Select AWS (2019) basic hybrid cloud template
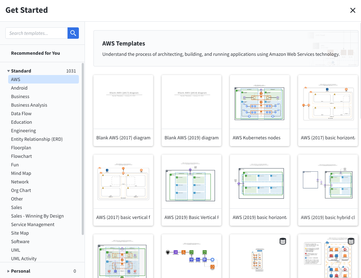The width and height of the screenshot is (361, 278). click(x=328, y=190)
